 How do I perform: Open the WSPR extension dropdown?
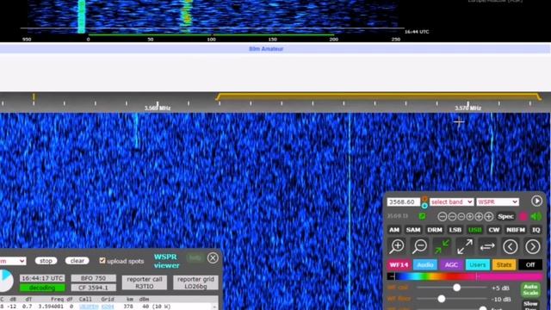coord(498,202)
